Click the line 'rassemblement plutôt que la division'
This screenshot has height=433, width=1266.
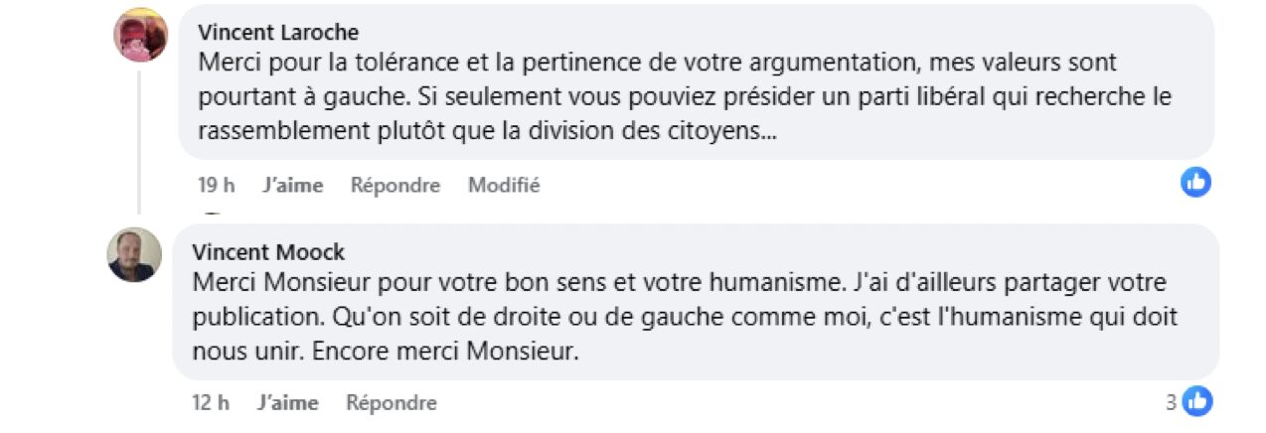click(487, 131)
